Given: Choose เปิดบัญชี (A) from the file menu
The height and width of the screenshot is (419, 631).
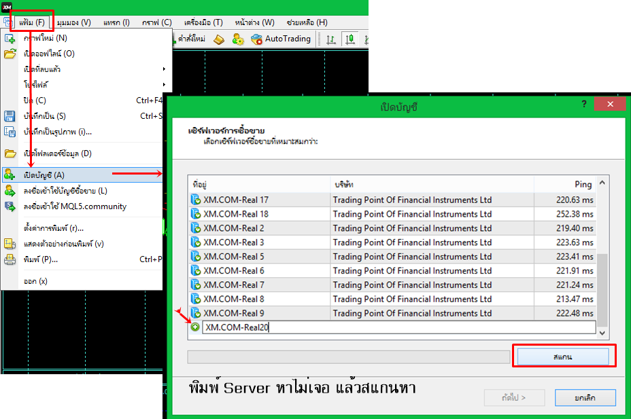Looking at the screenshot, I should click(82, 175).
